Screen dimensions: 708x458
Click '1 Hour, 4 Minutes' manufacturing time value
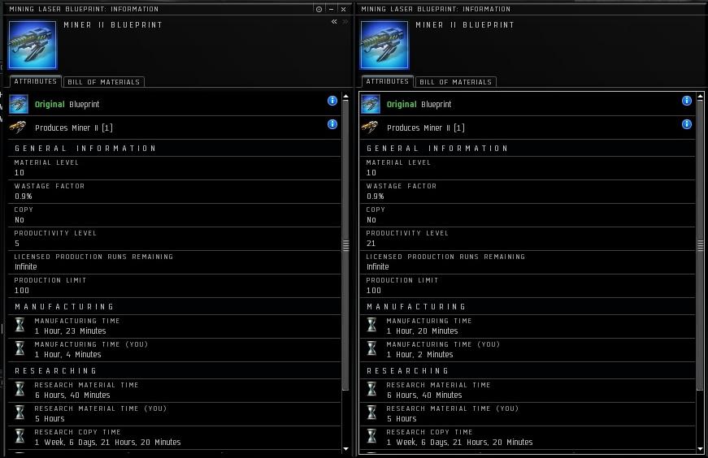67,354
